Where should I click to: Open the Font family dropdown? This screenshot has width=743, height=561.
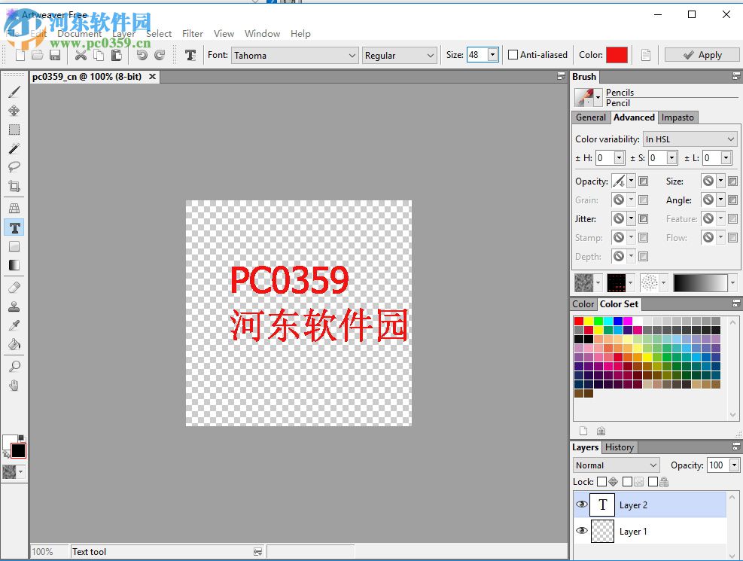[x=354, y=55]
